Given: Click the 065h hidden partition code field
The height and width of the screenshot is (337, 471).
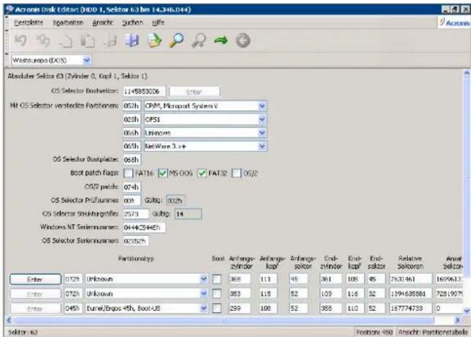Looking at the screenshot, I should [132, 146].
